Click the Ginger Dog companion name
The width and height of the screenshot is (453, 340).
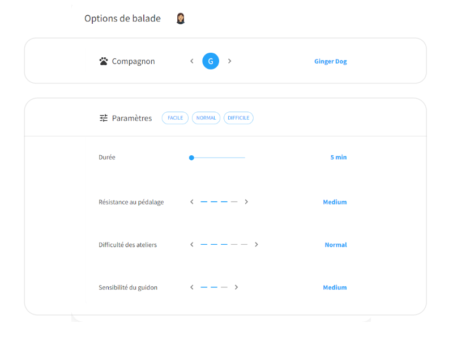(331, 61)
